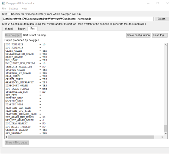Click the horizontal scrollbar thumb
Image resolution: width=169 pixels, height=154 pixels.
(x=81, y=137)
